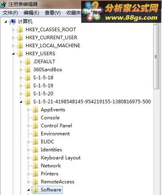Screen dimensions: 162x195
Task: Open the 编辑(E) menu
Action: 31,13
